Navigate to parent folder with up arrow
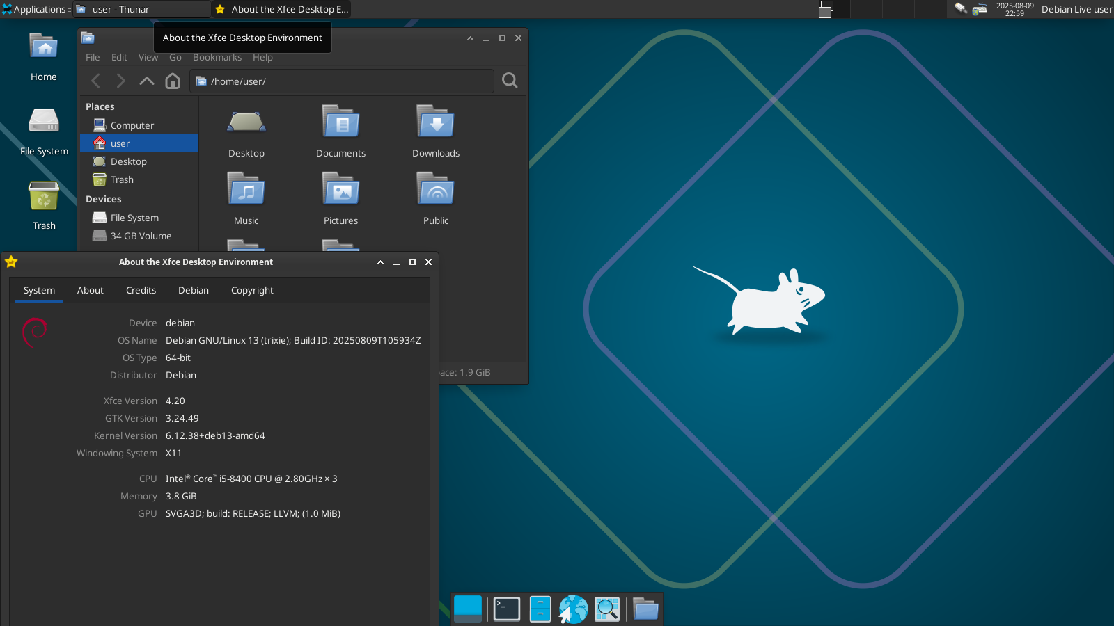This screenshot has height=626, width=1114. [146, 81]
